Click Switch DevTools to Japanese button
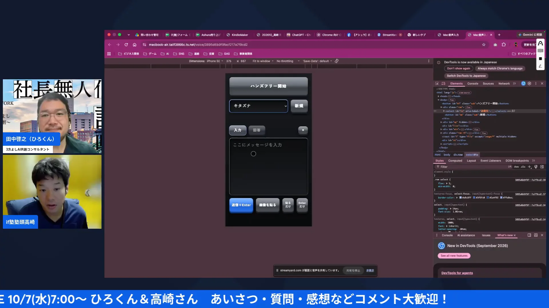Viewport: 549px width, 308px height. click(x=466, y=76)
